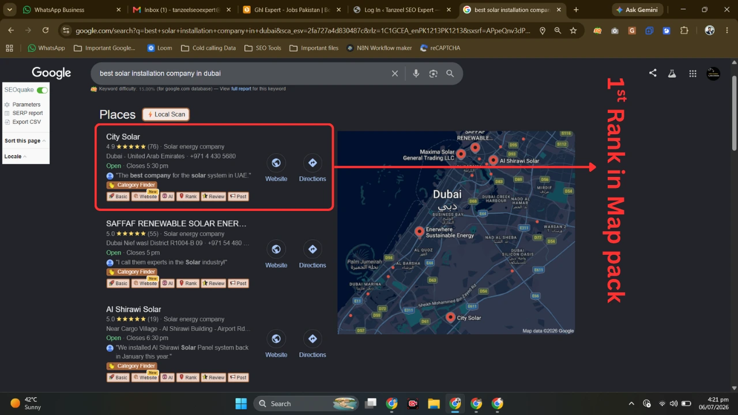738x415 pixels.
Task: Expand Sort this page menu
Action: coord(25,141)
